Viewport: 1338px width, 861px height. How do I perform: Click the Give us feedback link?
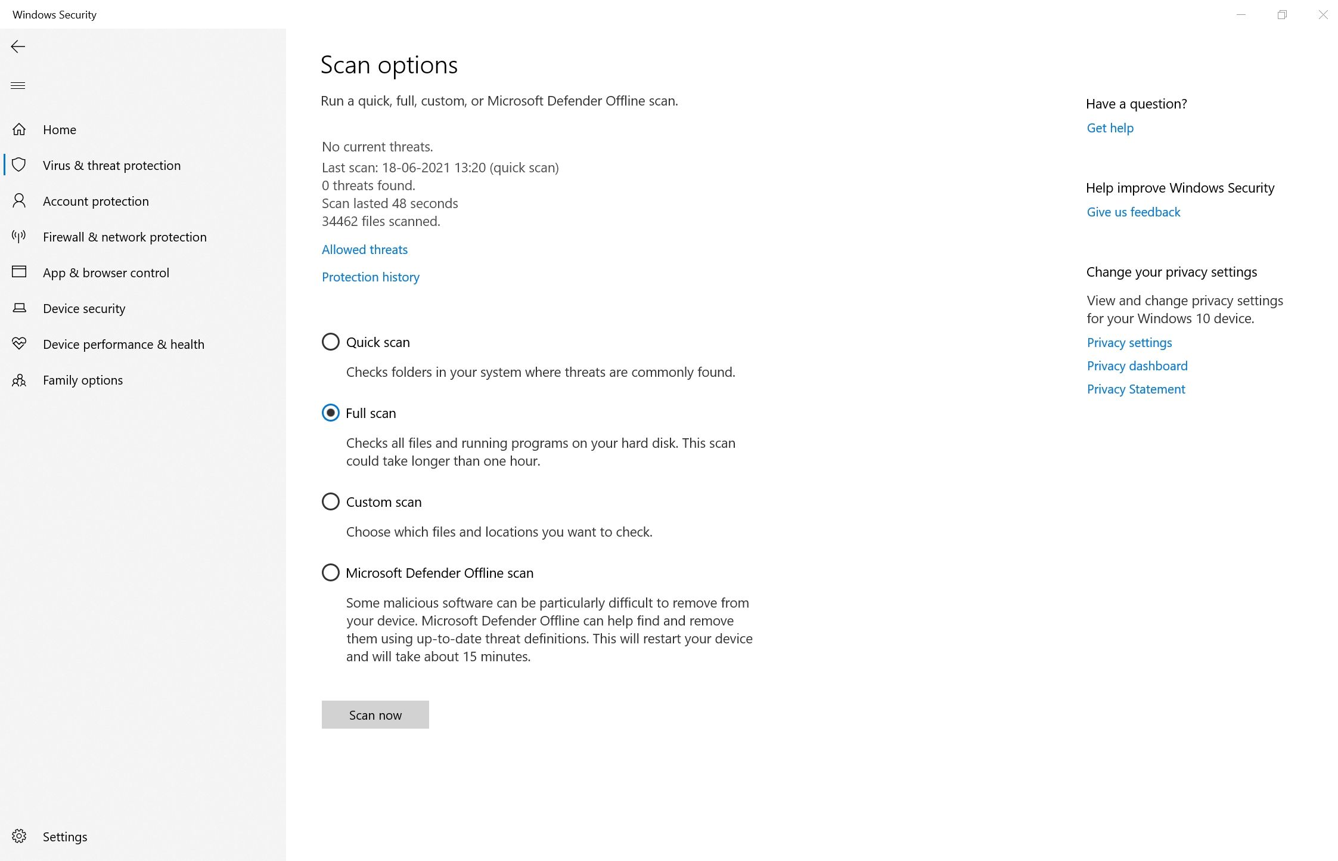pos(1133,212)
